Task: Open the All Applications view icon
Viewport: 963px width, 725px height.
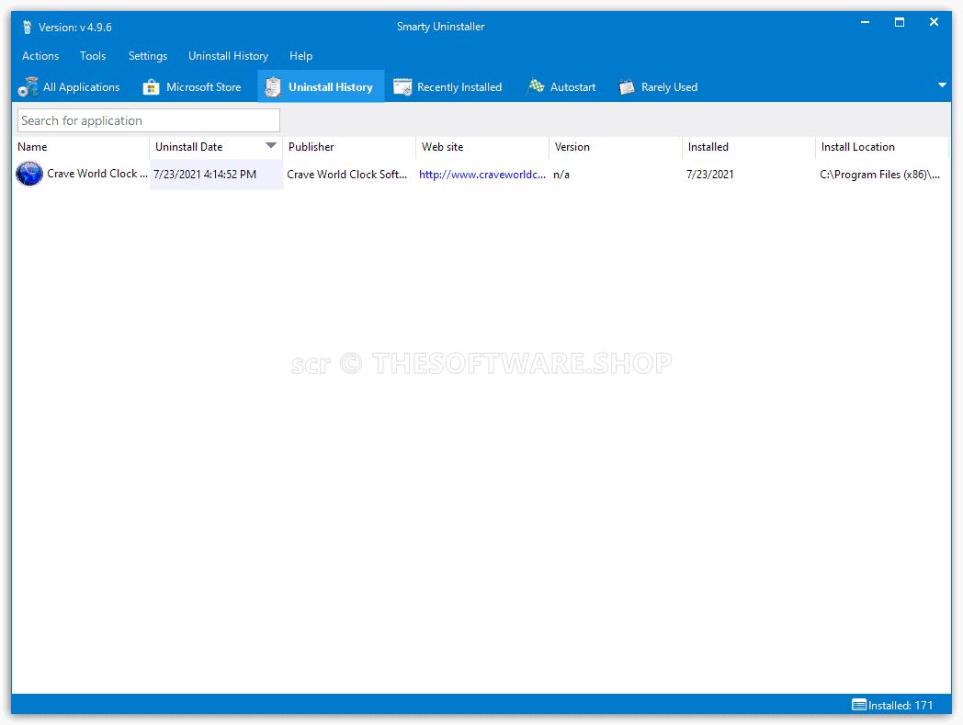Action: click(28, 87)
